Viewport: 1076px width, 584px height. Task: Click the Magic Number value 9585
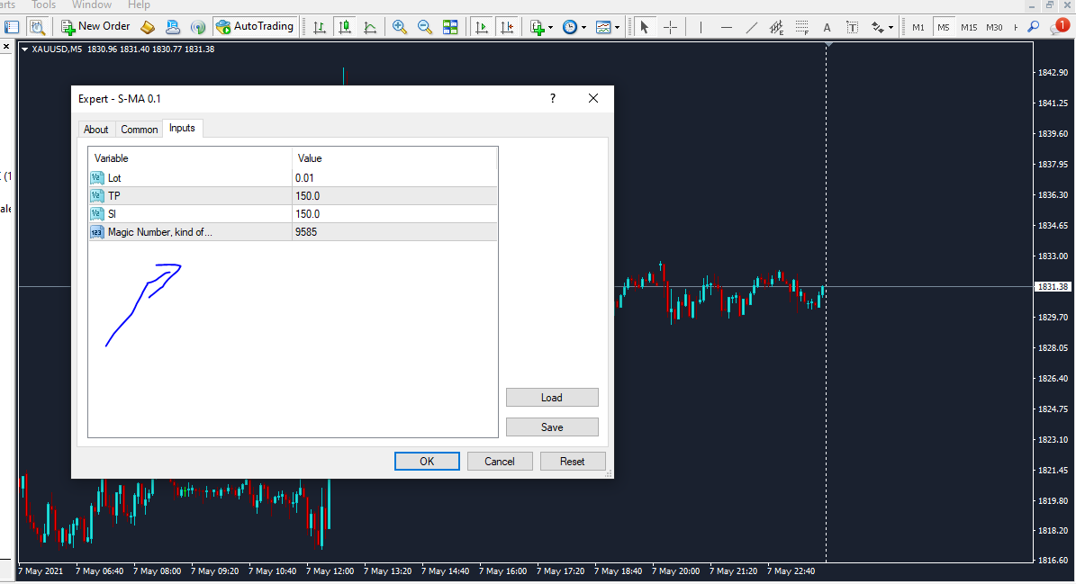(394, 231)
